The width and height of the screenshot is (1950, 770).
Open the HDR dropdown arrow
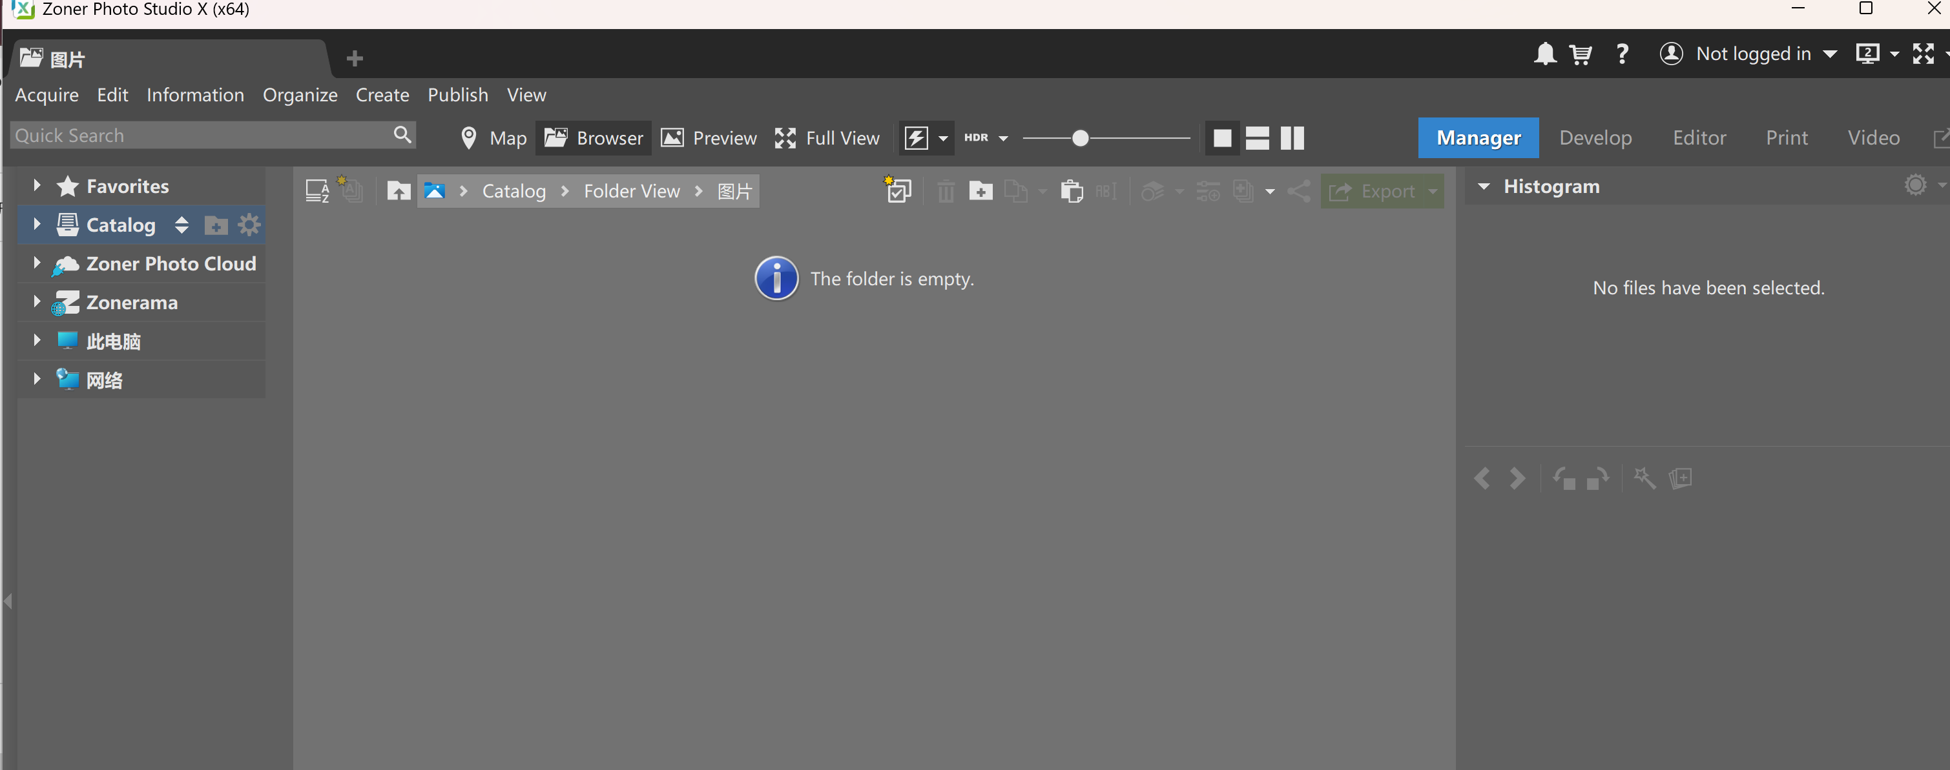pos(1003,138)
